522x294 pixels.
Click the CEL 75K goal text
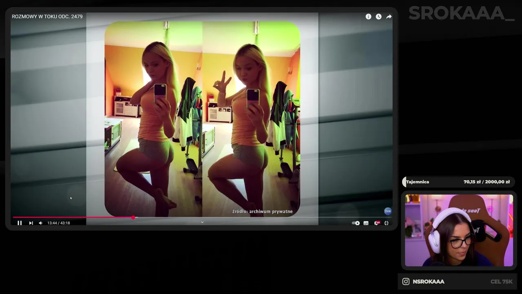502,282
